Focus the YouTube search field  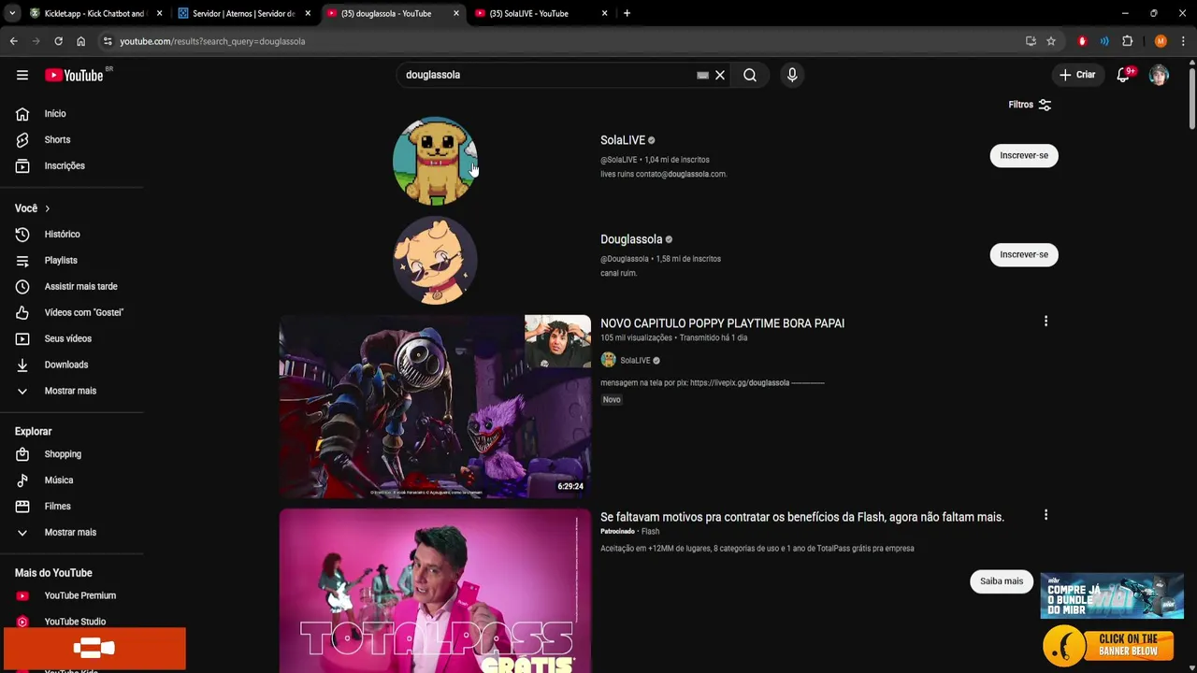click(547, 75)
